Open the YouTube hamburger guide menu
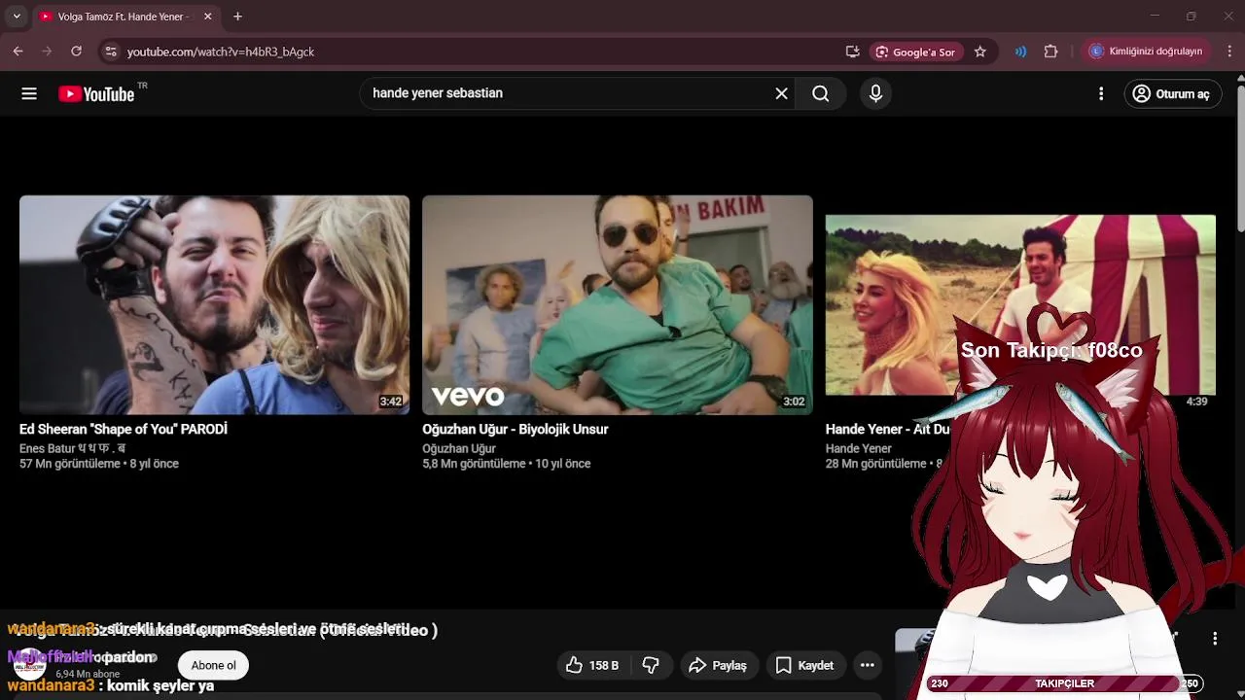This screenshot has width=1245, height=700. [29, 93]
